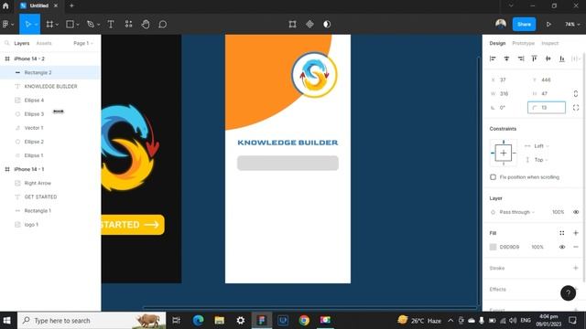Click Align top icon

(535, 58)
